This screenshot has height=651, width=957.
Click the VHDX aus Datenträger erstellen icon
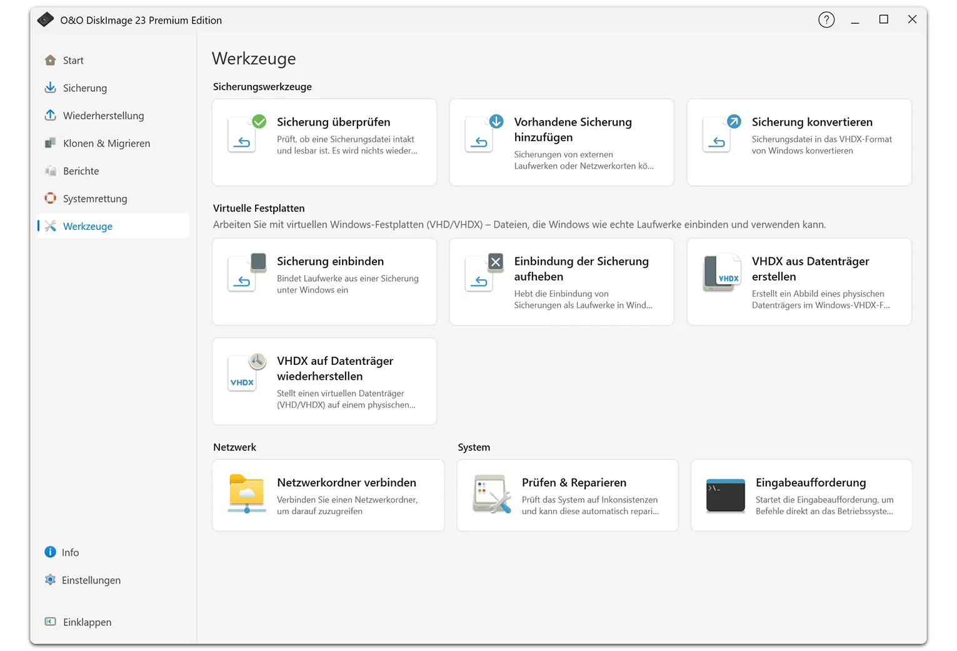721,273
